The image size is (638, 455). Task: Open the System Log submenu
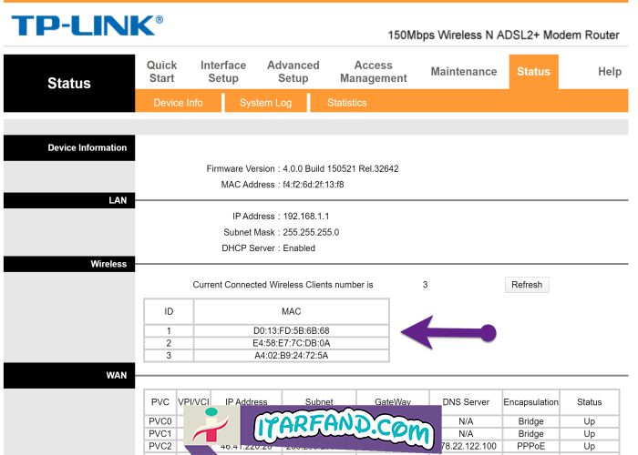point(265,103)
